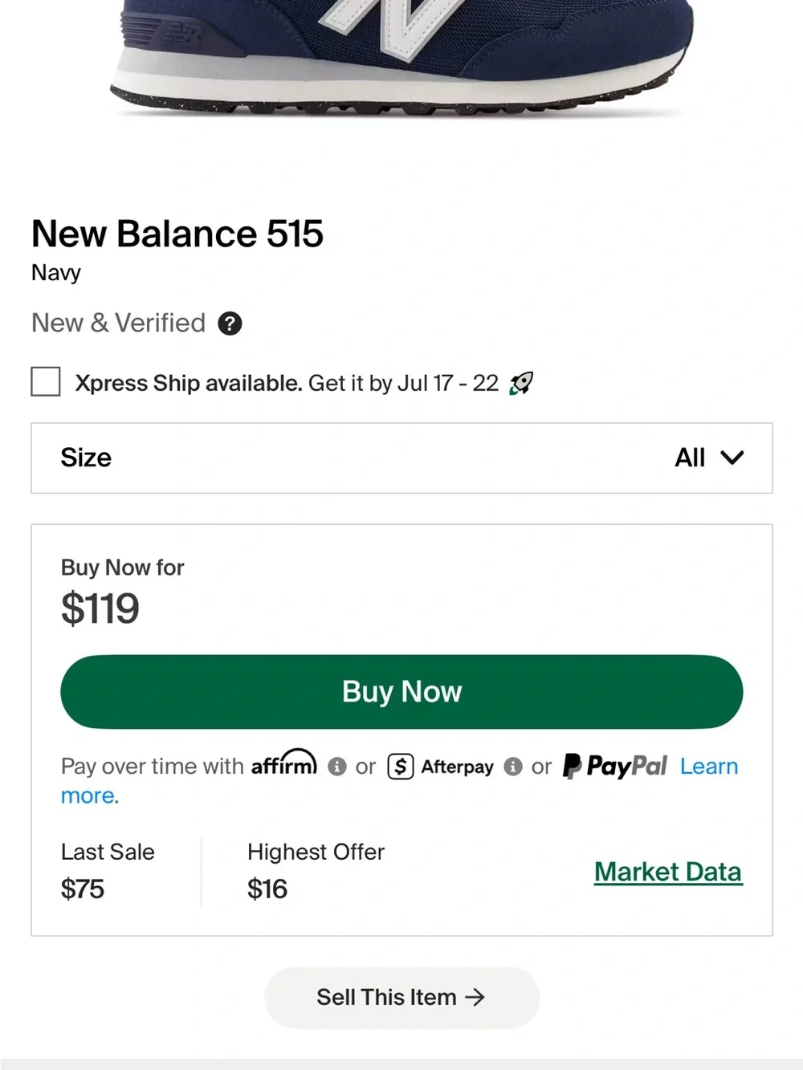Open the Afterpay info icon
Viewport: 803px width, 1070px height.
(513, 767)
